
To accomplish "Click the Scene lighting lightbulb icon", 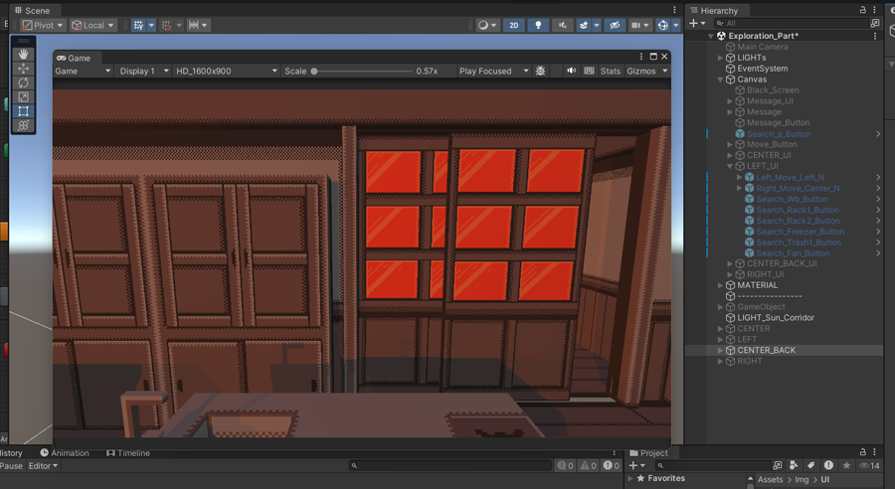I will point(538,25).
